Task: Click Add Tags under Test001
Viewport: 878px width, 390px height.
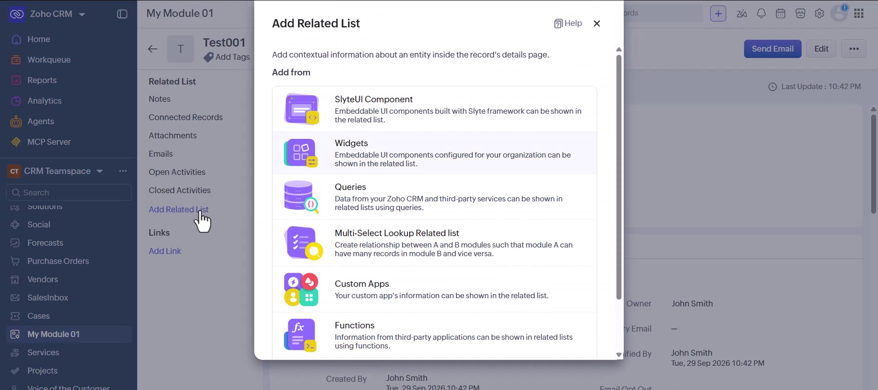Action: [227, 57]
